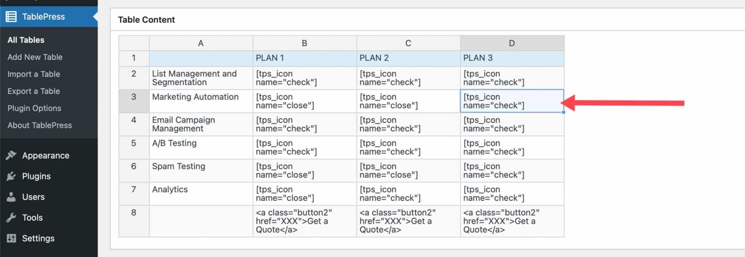Click the Appearance paintbrush icon
The width and height of the screenshot is (745, 257).
[x=11, y=155]
